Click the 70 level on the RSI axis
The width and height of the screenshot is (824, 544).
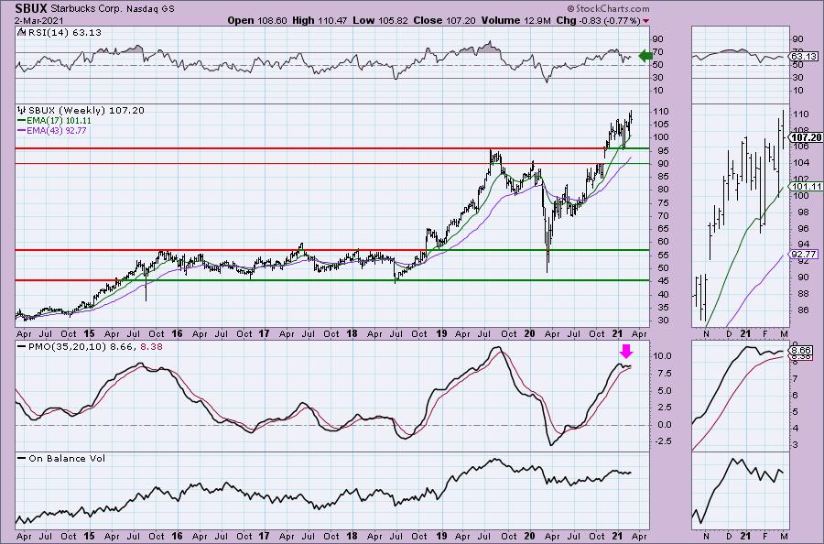point(658,52)
